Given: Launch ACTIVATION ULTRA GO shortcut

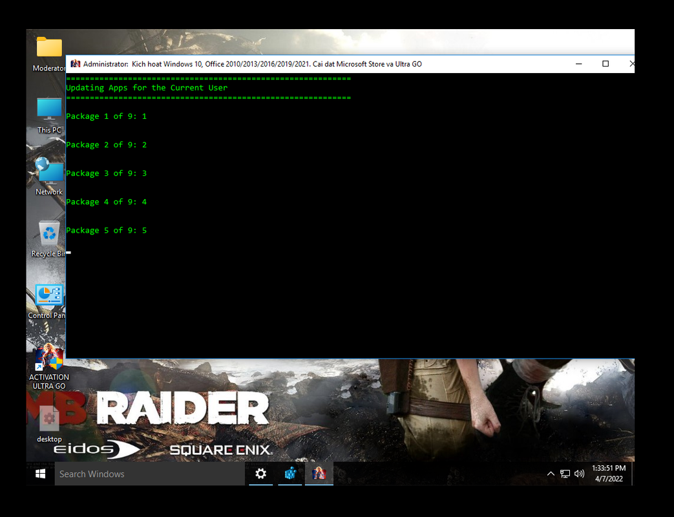Looking at the screenshot, I should click(49, 367).
